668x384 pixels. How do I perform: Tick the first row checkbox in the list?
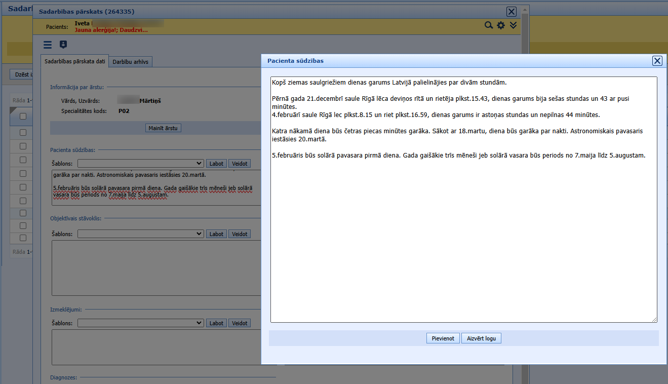[x=23, y=132]
